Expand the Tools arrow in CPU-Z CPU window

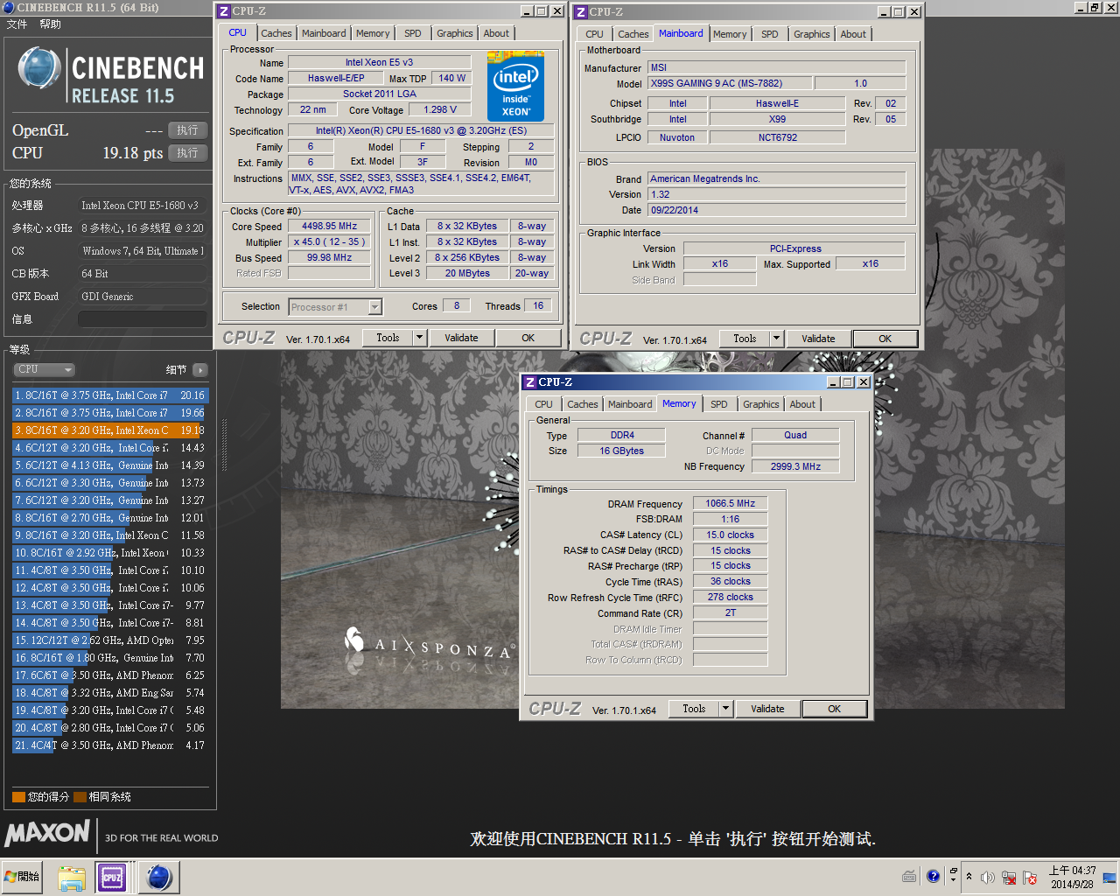click(419, 338)
